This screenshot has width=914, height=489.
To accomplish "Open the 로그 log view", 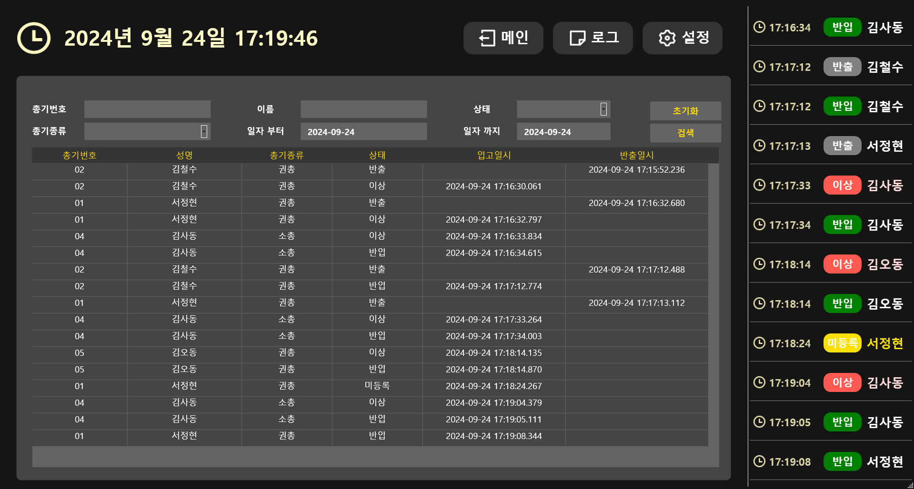I will pyautogui.click(x=593, y=38).
